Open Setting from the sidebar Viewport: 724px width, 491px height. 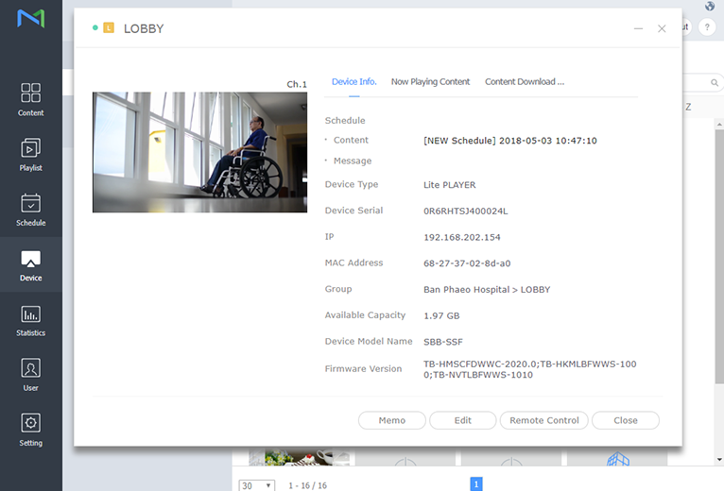(x=30, y=430)
